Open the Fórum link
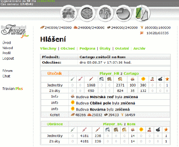This screenshot has height=147, width=179. [7, 71]
